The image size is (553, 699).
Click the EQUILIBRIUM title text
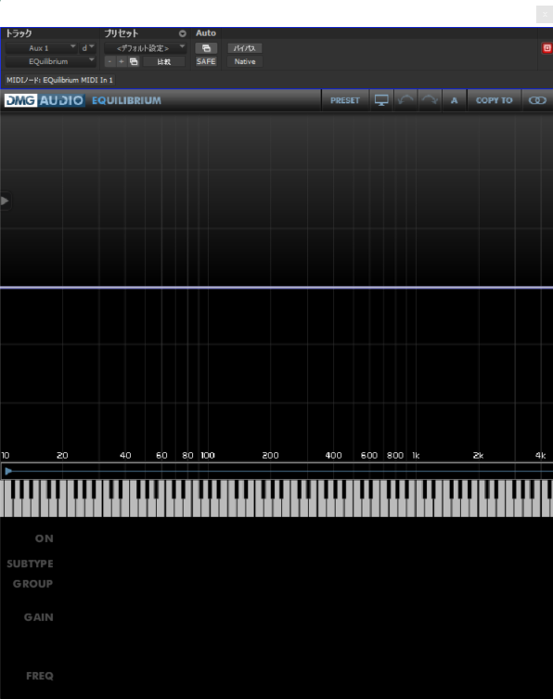pyautogui.click(x=126, y=101)
